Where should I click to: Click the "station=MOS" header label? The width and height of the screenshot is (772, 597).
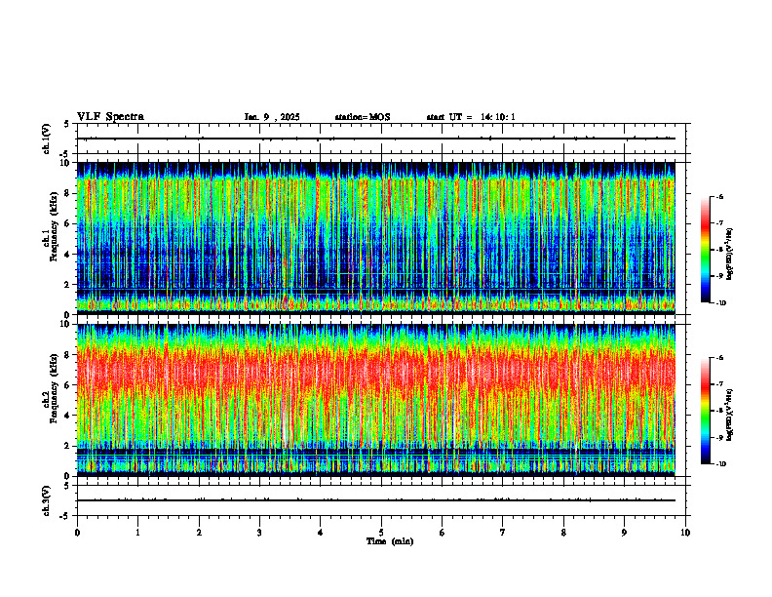point(363,117)
